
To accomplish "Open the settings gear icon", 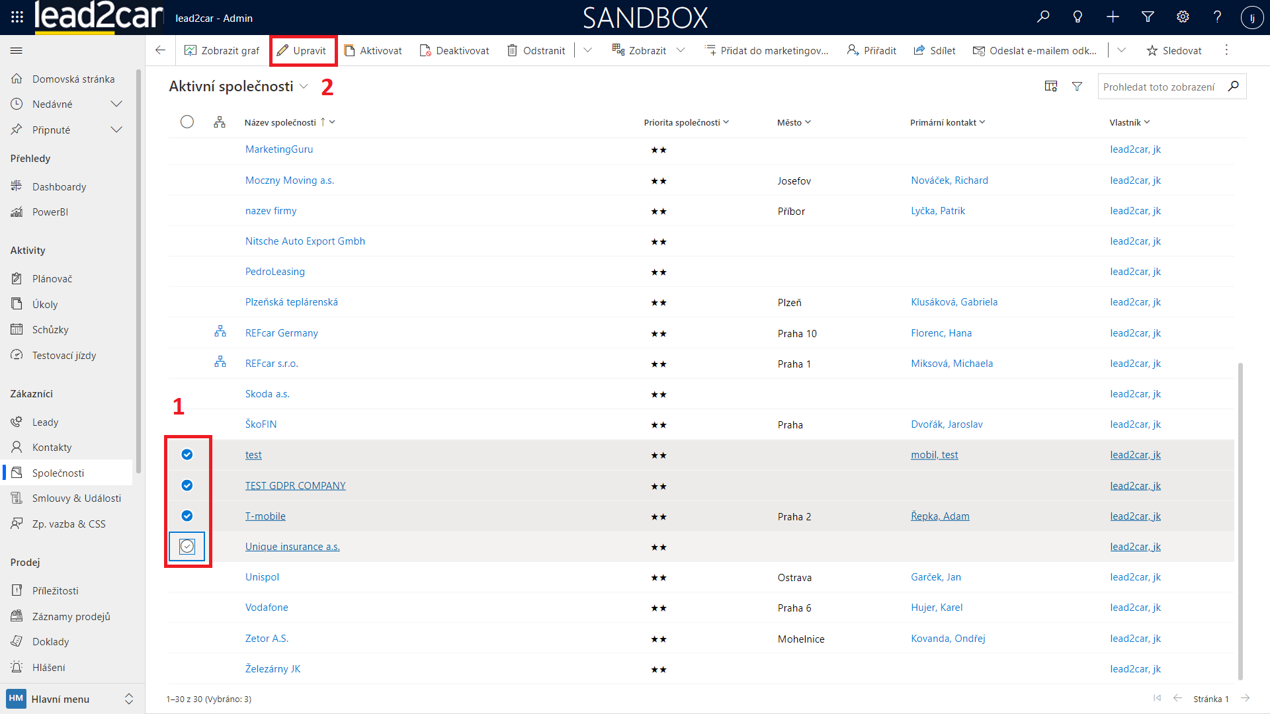I will coord(1183,17).
